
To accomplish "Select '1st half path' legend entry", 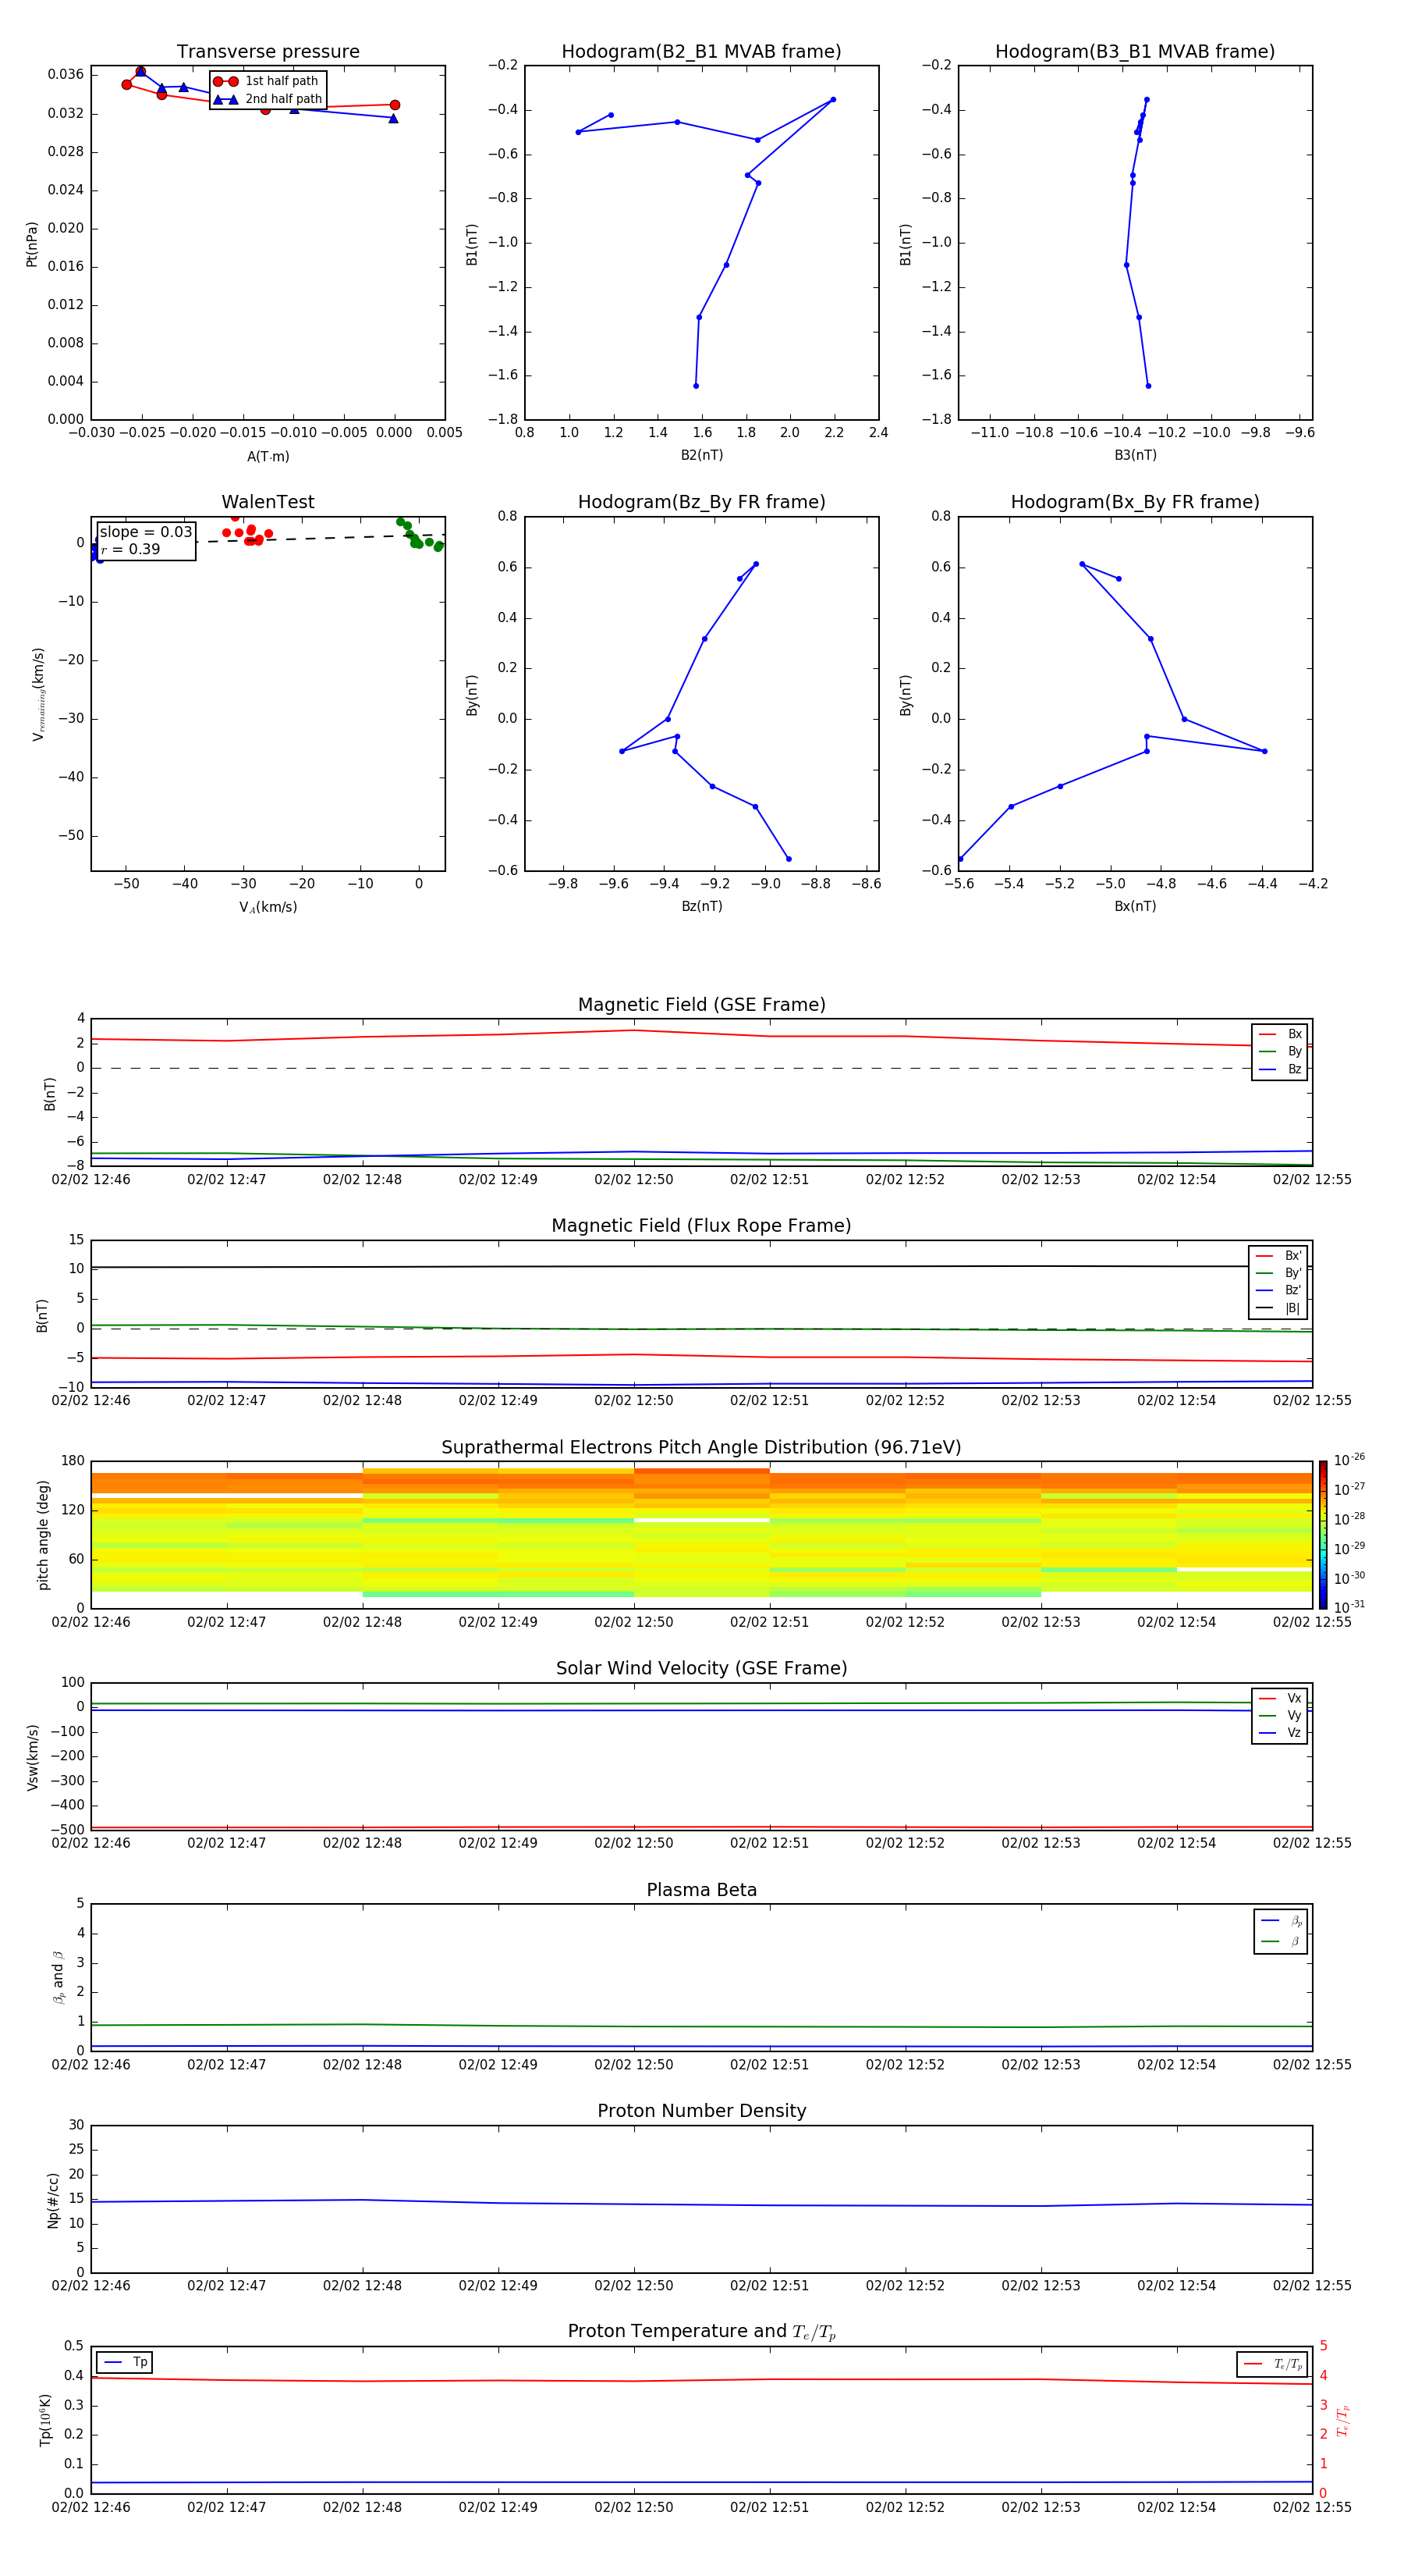I will pyautogui.click(x=266, y=81).
